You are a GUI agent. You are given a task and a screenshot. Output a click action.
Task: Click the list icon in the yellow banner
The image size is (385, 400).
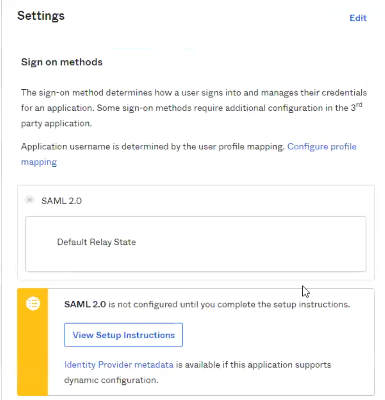tap(33, 304)
